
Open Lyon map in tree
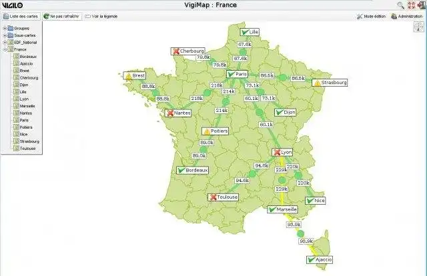pos(21,99)
